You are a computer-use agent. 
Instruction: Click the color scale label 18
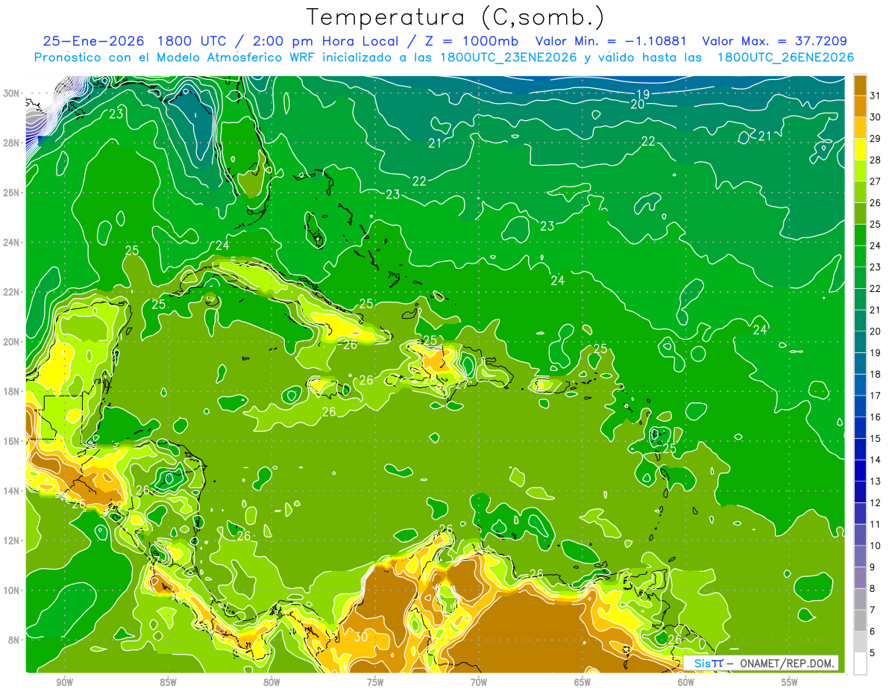coord(876,374)
